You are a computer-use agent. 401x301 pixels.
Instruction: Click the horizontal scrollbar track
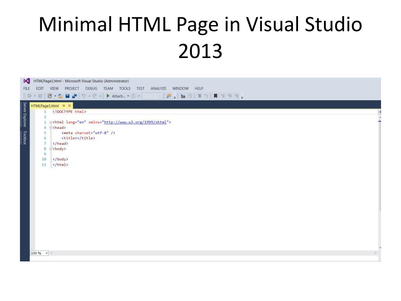213,253
